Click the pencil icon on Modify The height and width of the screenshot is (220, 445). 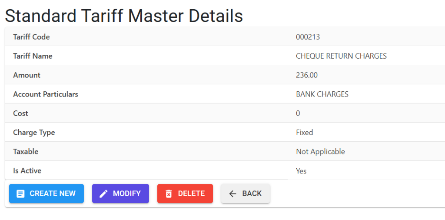click(x=103, y=194)
